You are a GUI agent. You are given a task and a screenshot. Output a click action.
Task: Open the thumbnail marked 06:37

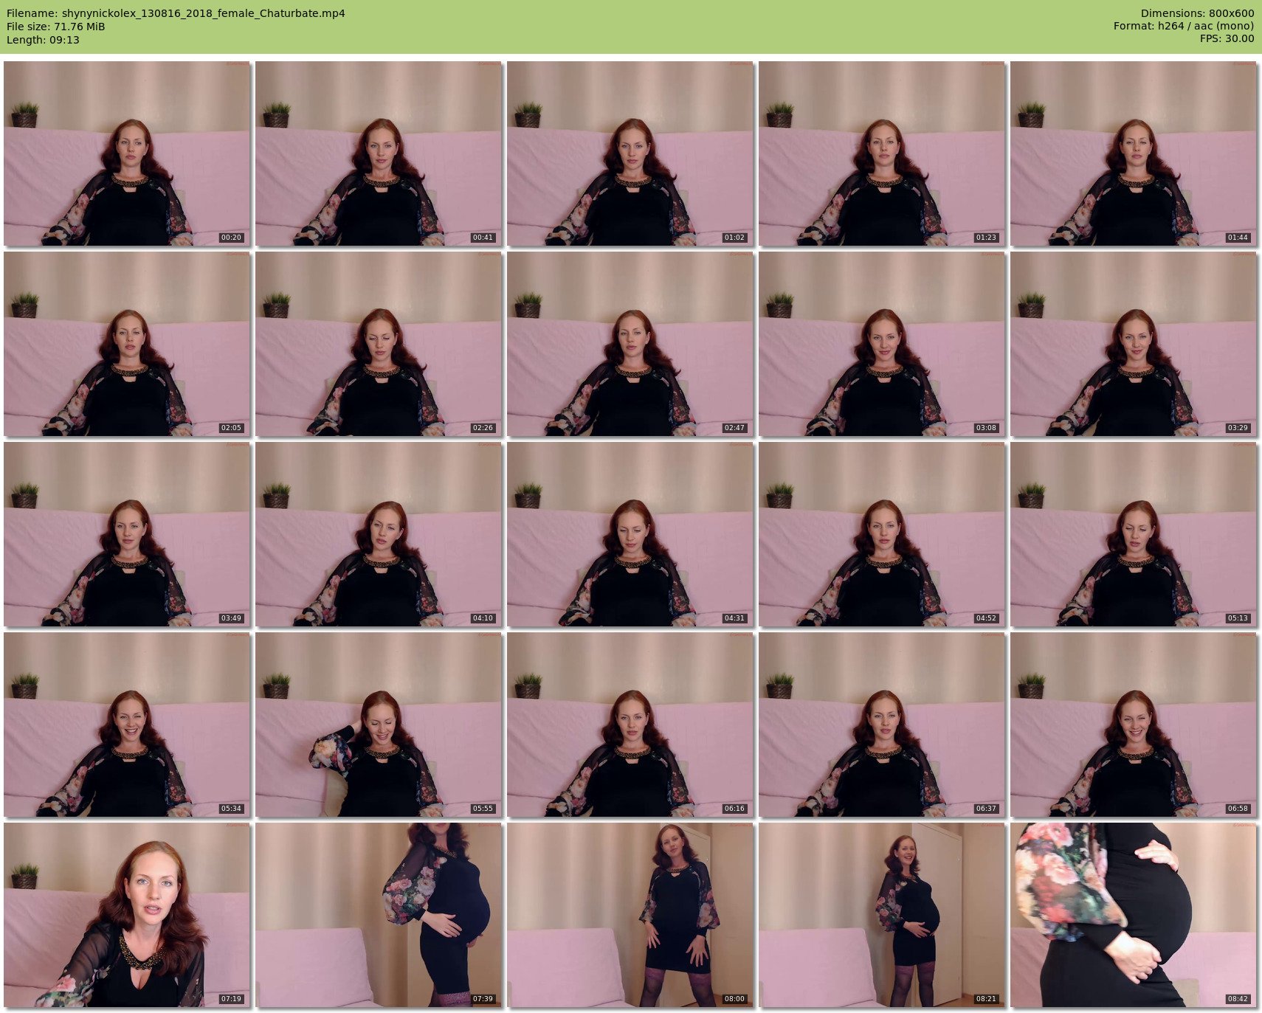pyautogui.click(x=882, y=725)
